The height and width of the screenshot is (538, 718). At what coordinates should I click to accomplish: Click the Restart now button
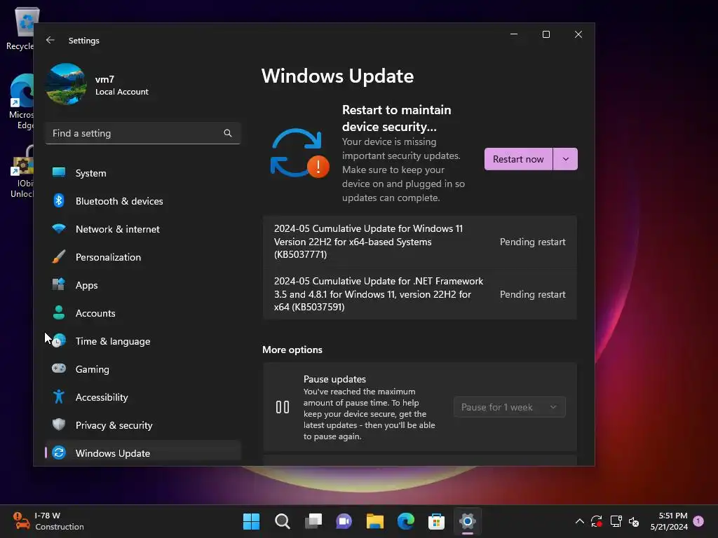coord(518,159)
